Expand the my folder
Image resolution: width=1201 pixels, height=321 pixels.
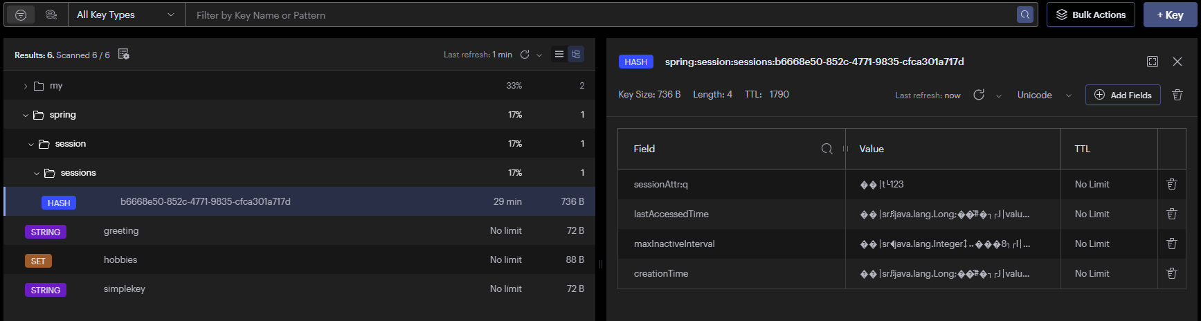(x=26, y=86)
